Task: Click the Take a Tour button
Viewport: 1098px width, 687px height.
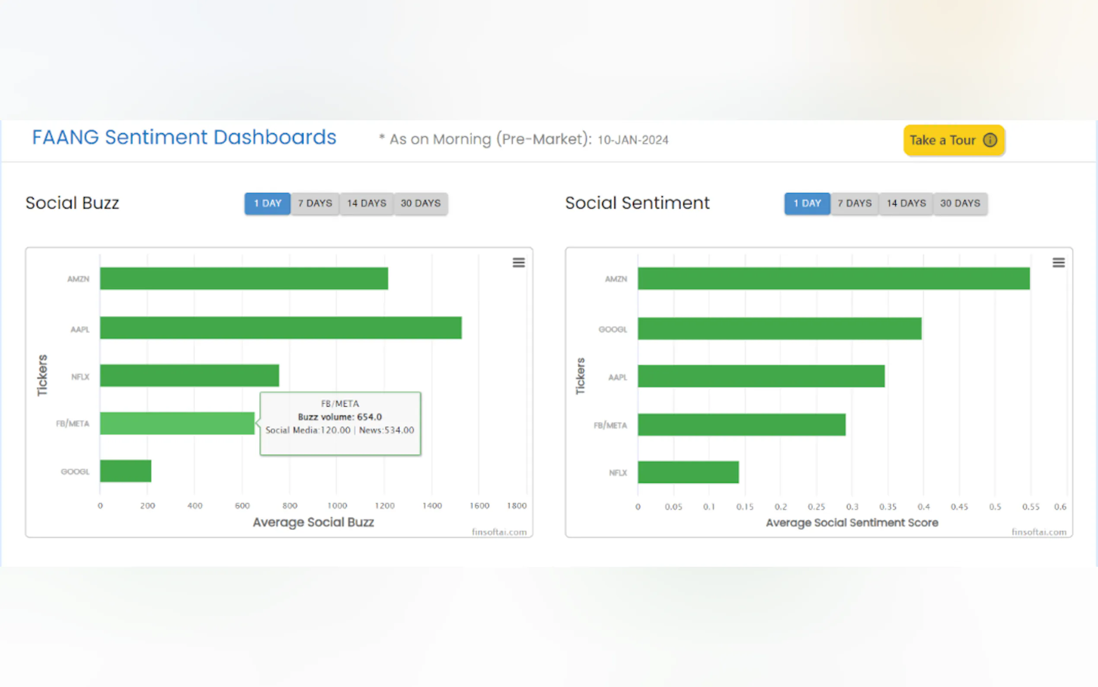Action: [943, 140]
